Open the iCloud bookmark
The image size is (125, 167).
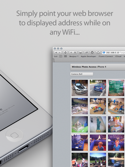118,56
